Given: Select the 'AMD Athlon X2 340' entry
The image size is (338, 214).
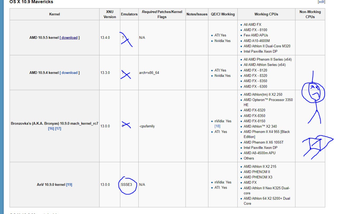Looking at the screenshot, I should pos(260,126).
